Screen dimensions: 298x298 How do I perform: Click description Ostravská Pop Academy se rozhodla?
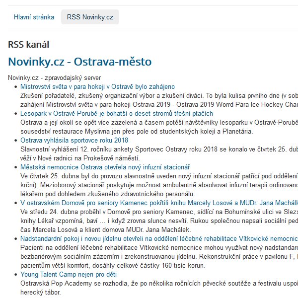(x=159, y=284)
